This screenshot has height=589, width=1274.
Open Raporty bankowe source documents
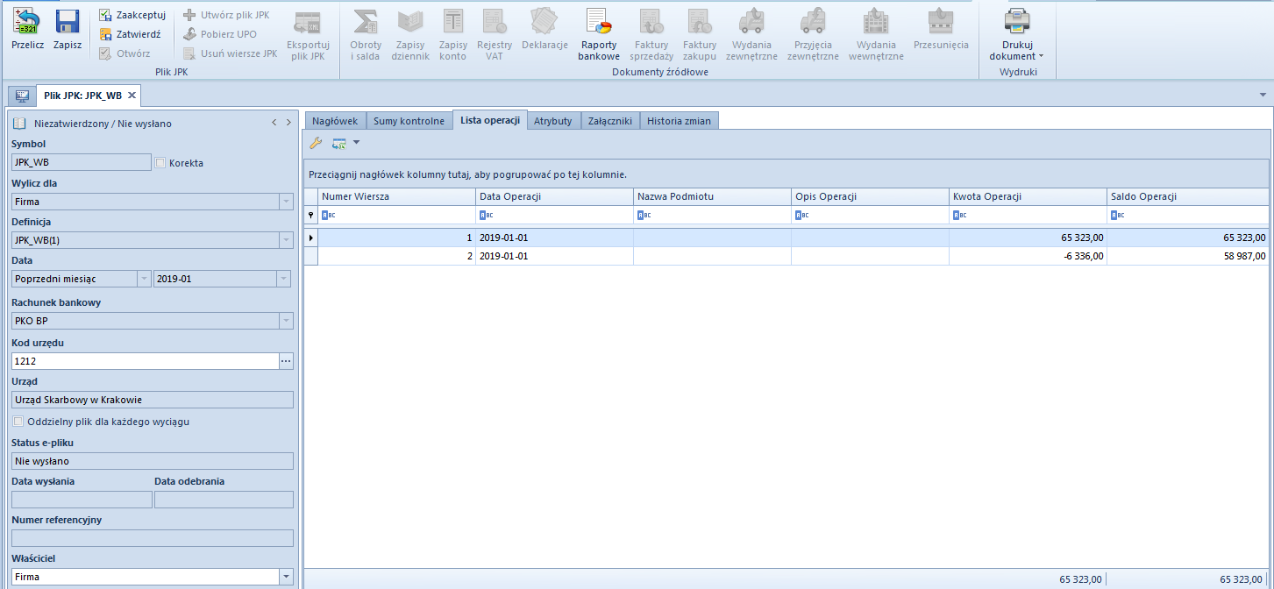[599, 21]
